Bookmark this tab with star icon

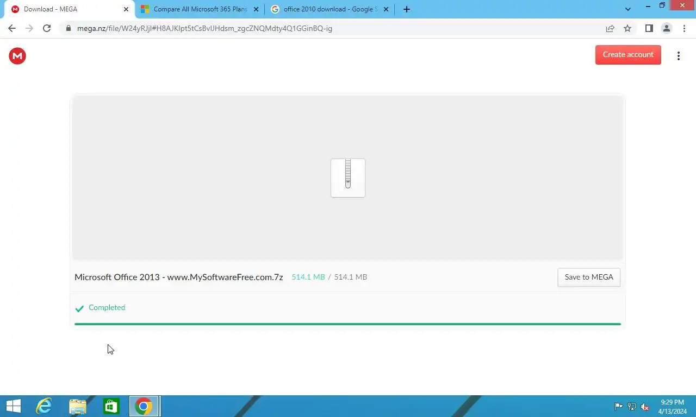[x=627, y=28]
